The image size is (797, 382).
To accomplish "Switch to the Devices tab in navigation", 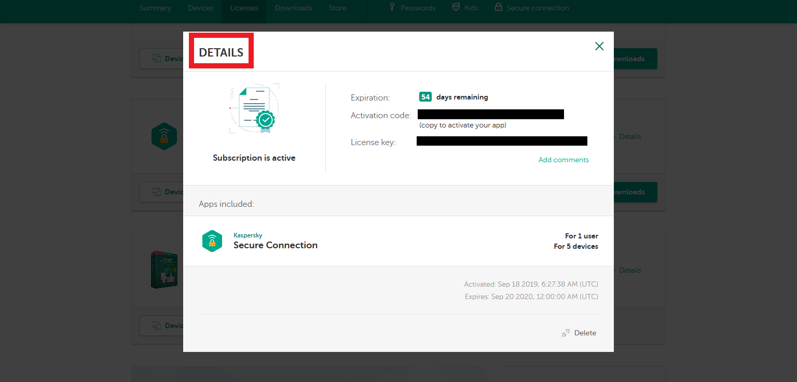I will pyautogui.click(x=201, y=8).
